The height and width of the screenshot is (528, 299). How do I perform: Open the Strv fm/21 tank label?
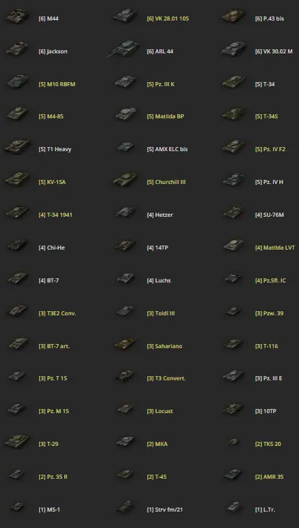click(x=165, y=510)
